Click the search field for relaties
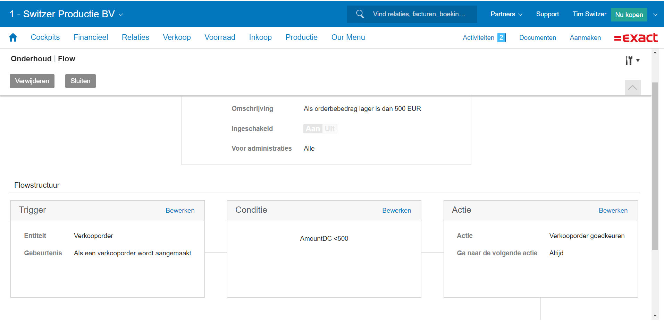 419,14
